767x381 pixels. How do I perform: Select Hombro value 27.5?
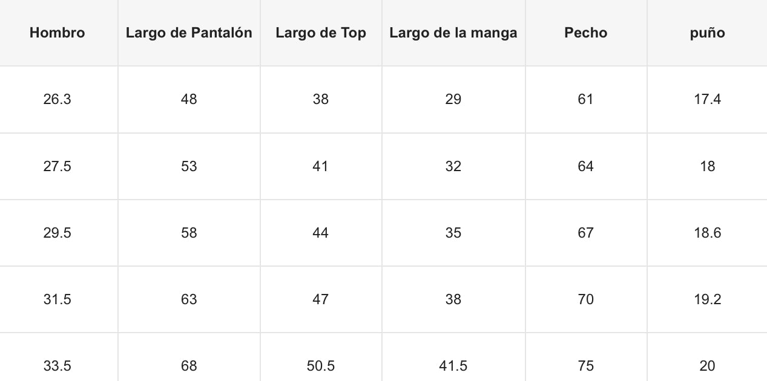[x=58, y=166]
